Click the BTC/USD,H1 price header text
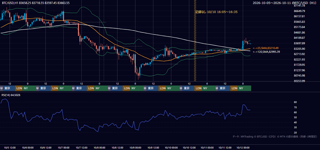Image resolution: width=320 pixels, height=150 pixels. point(36,3)
